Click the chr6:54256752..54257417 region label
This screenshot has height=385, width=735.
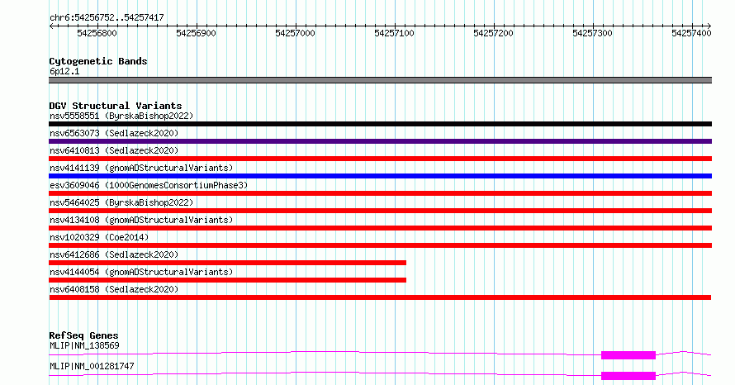(x=107, y=18)
